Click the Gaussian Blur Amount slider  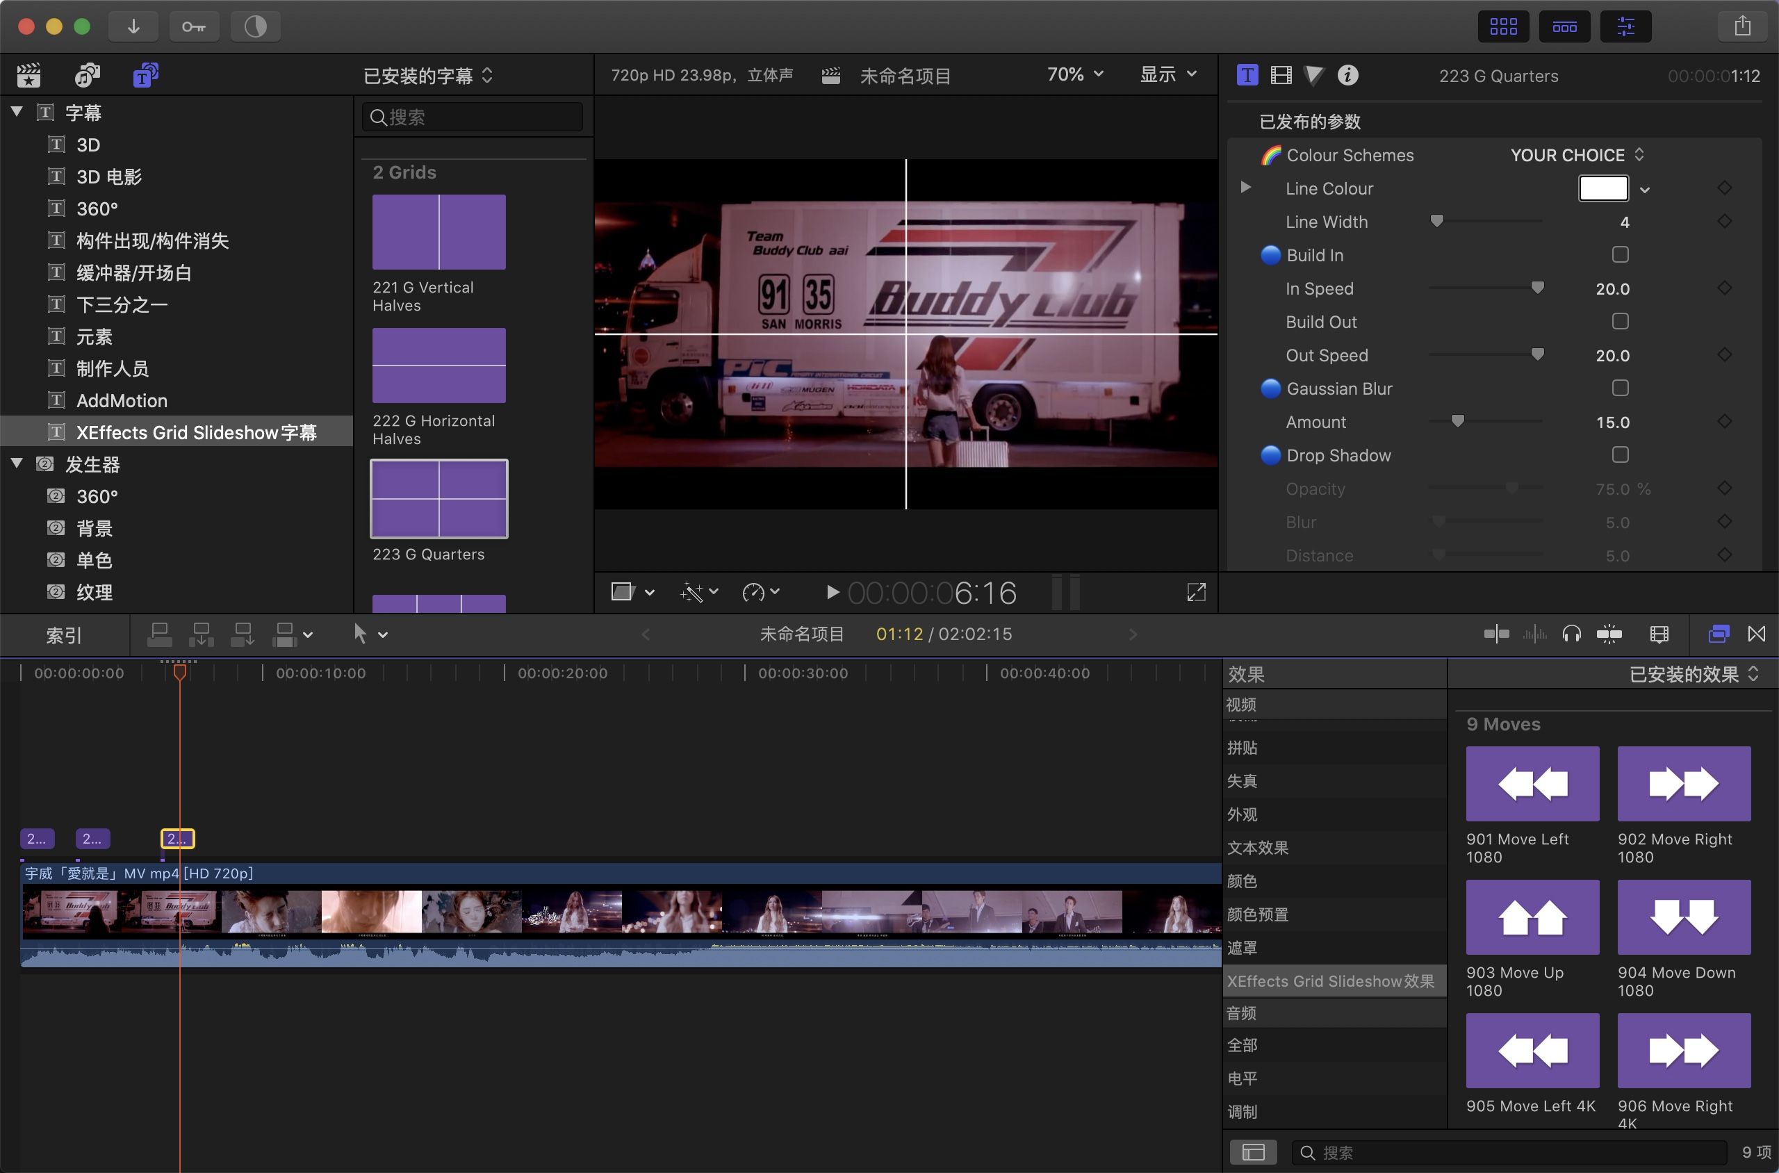point(1485,422)
